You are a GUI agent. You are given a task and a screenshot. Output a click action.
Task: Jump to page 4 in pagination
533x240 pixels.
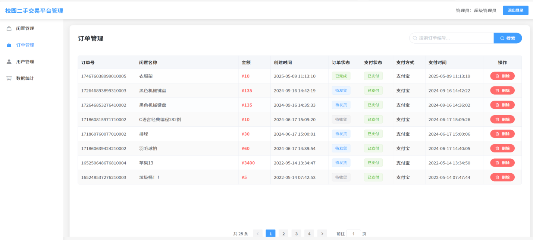(x=309, y=234)
